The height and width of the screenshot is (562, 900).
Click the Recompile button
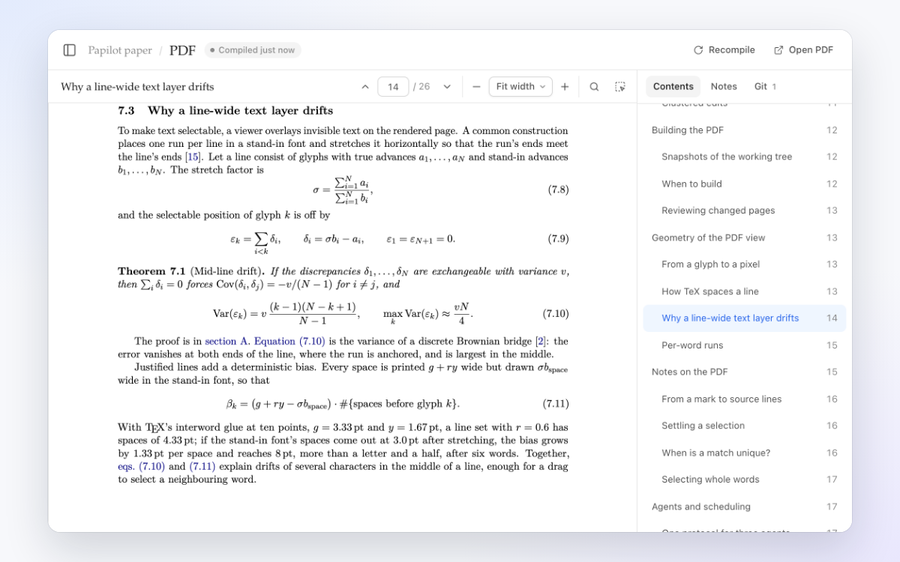click(724, 50)
